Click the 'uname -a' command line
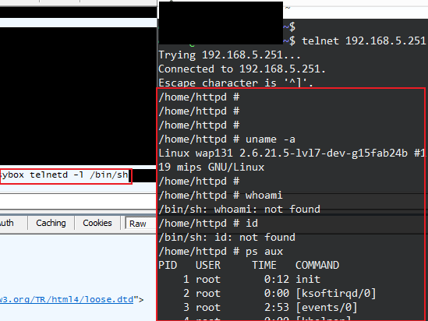 coord(227,139)
